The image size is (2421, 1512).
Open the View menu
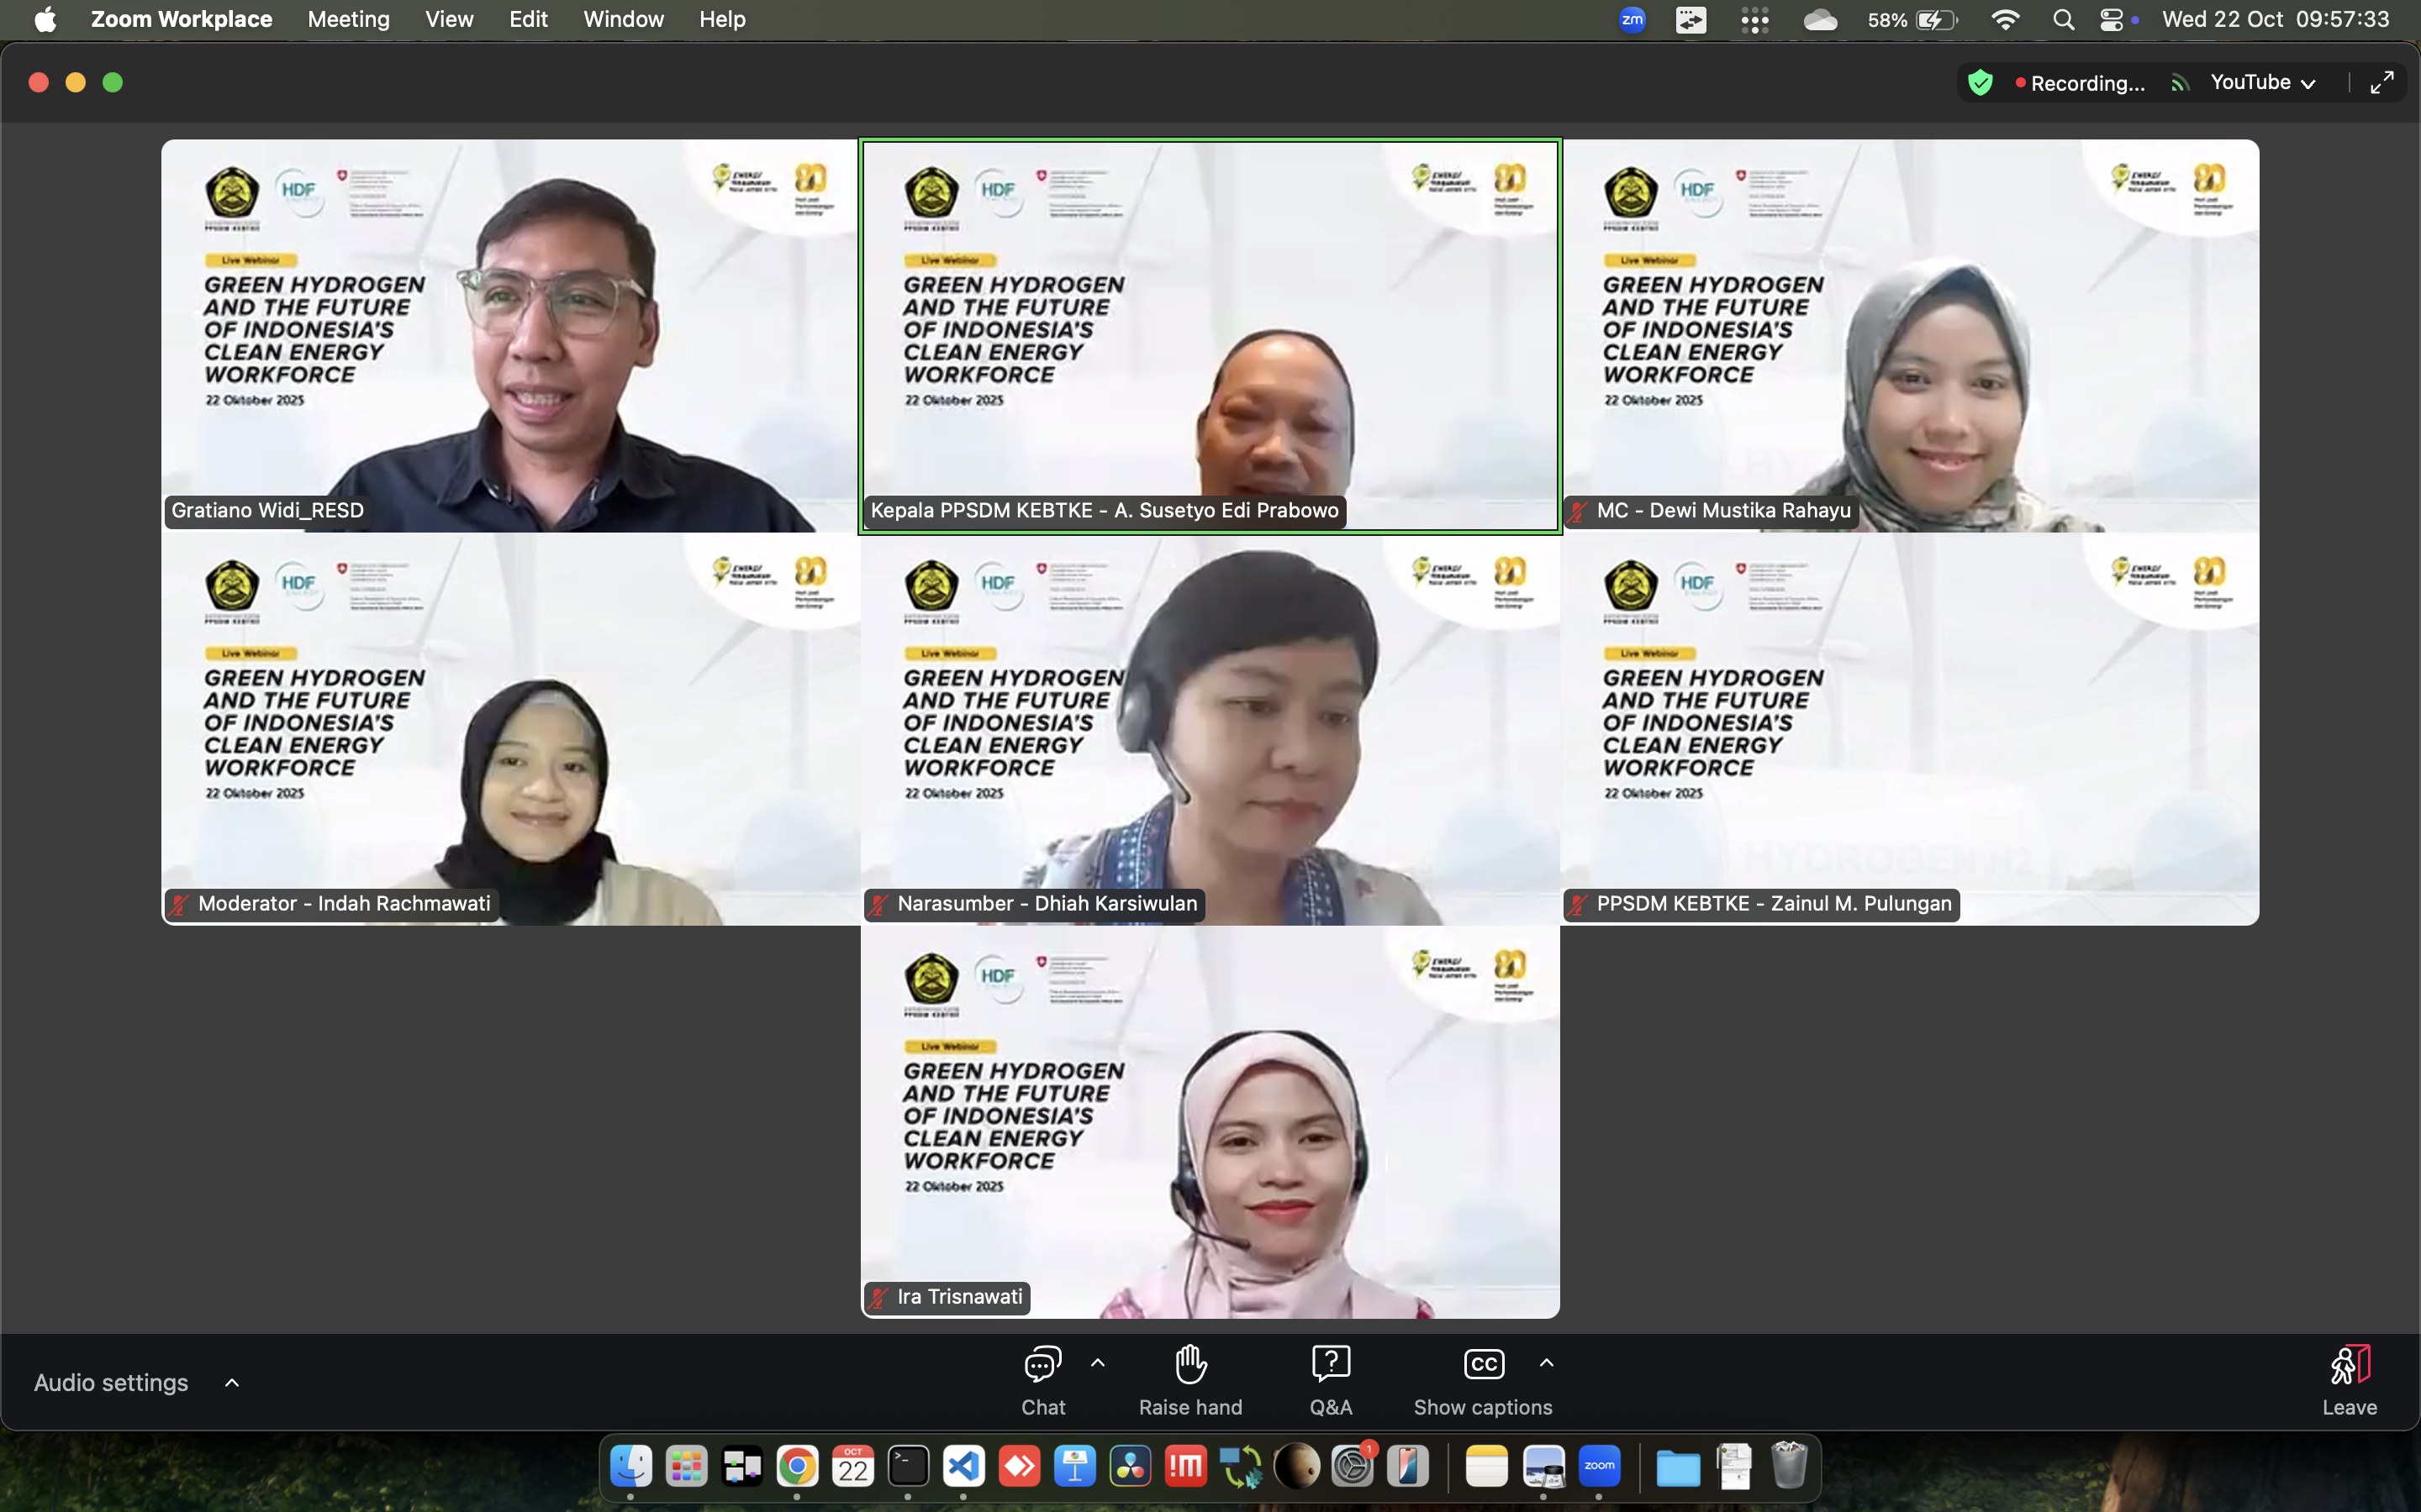449,20
